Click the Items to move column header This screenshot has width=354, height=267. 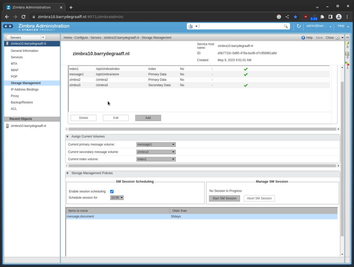(x=118, y=211)
